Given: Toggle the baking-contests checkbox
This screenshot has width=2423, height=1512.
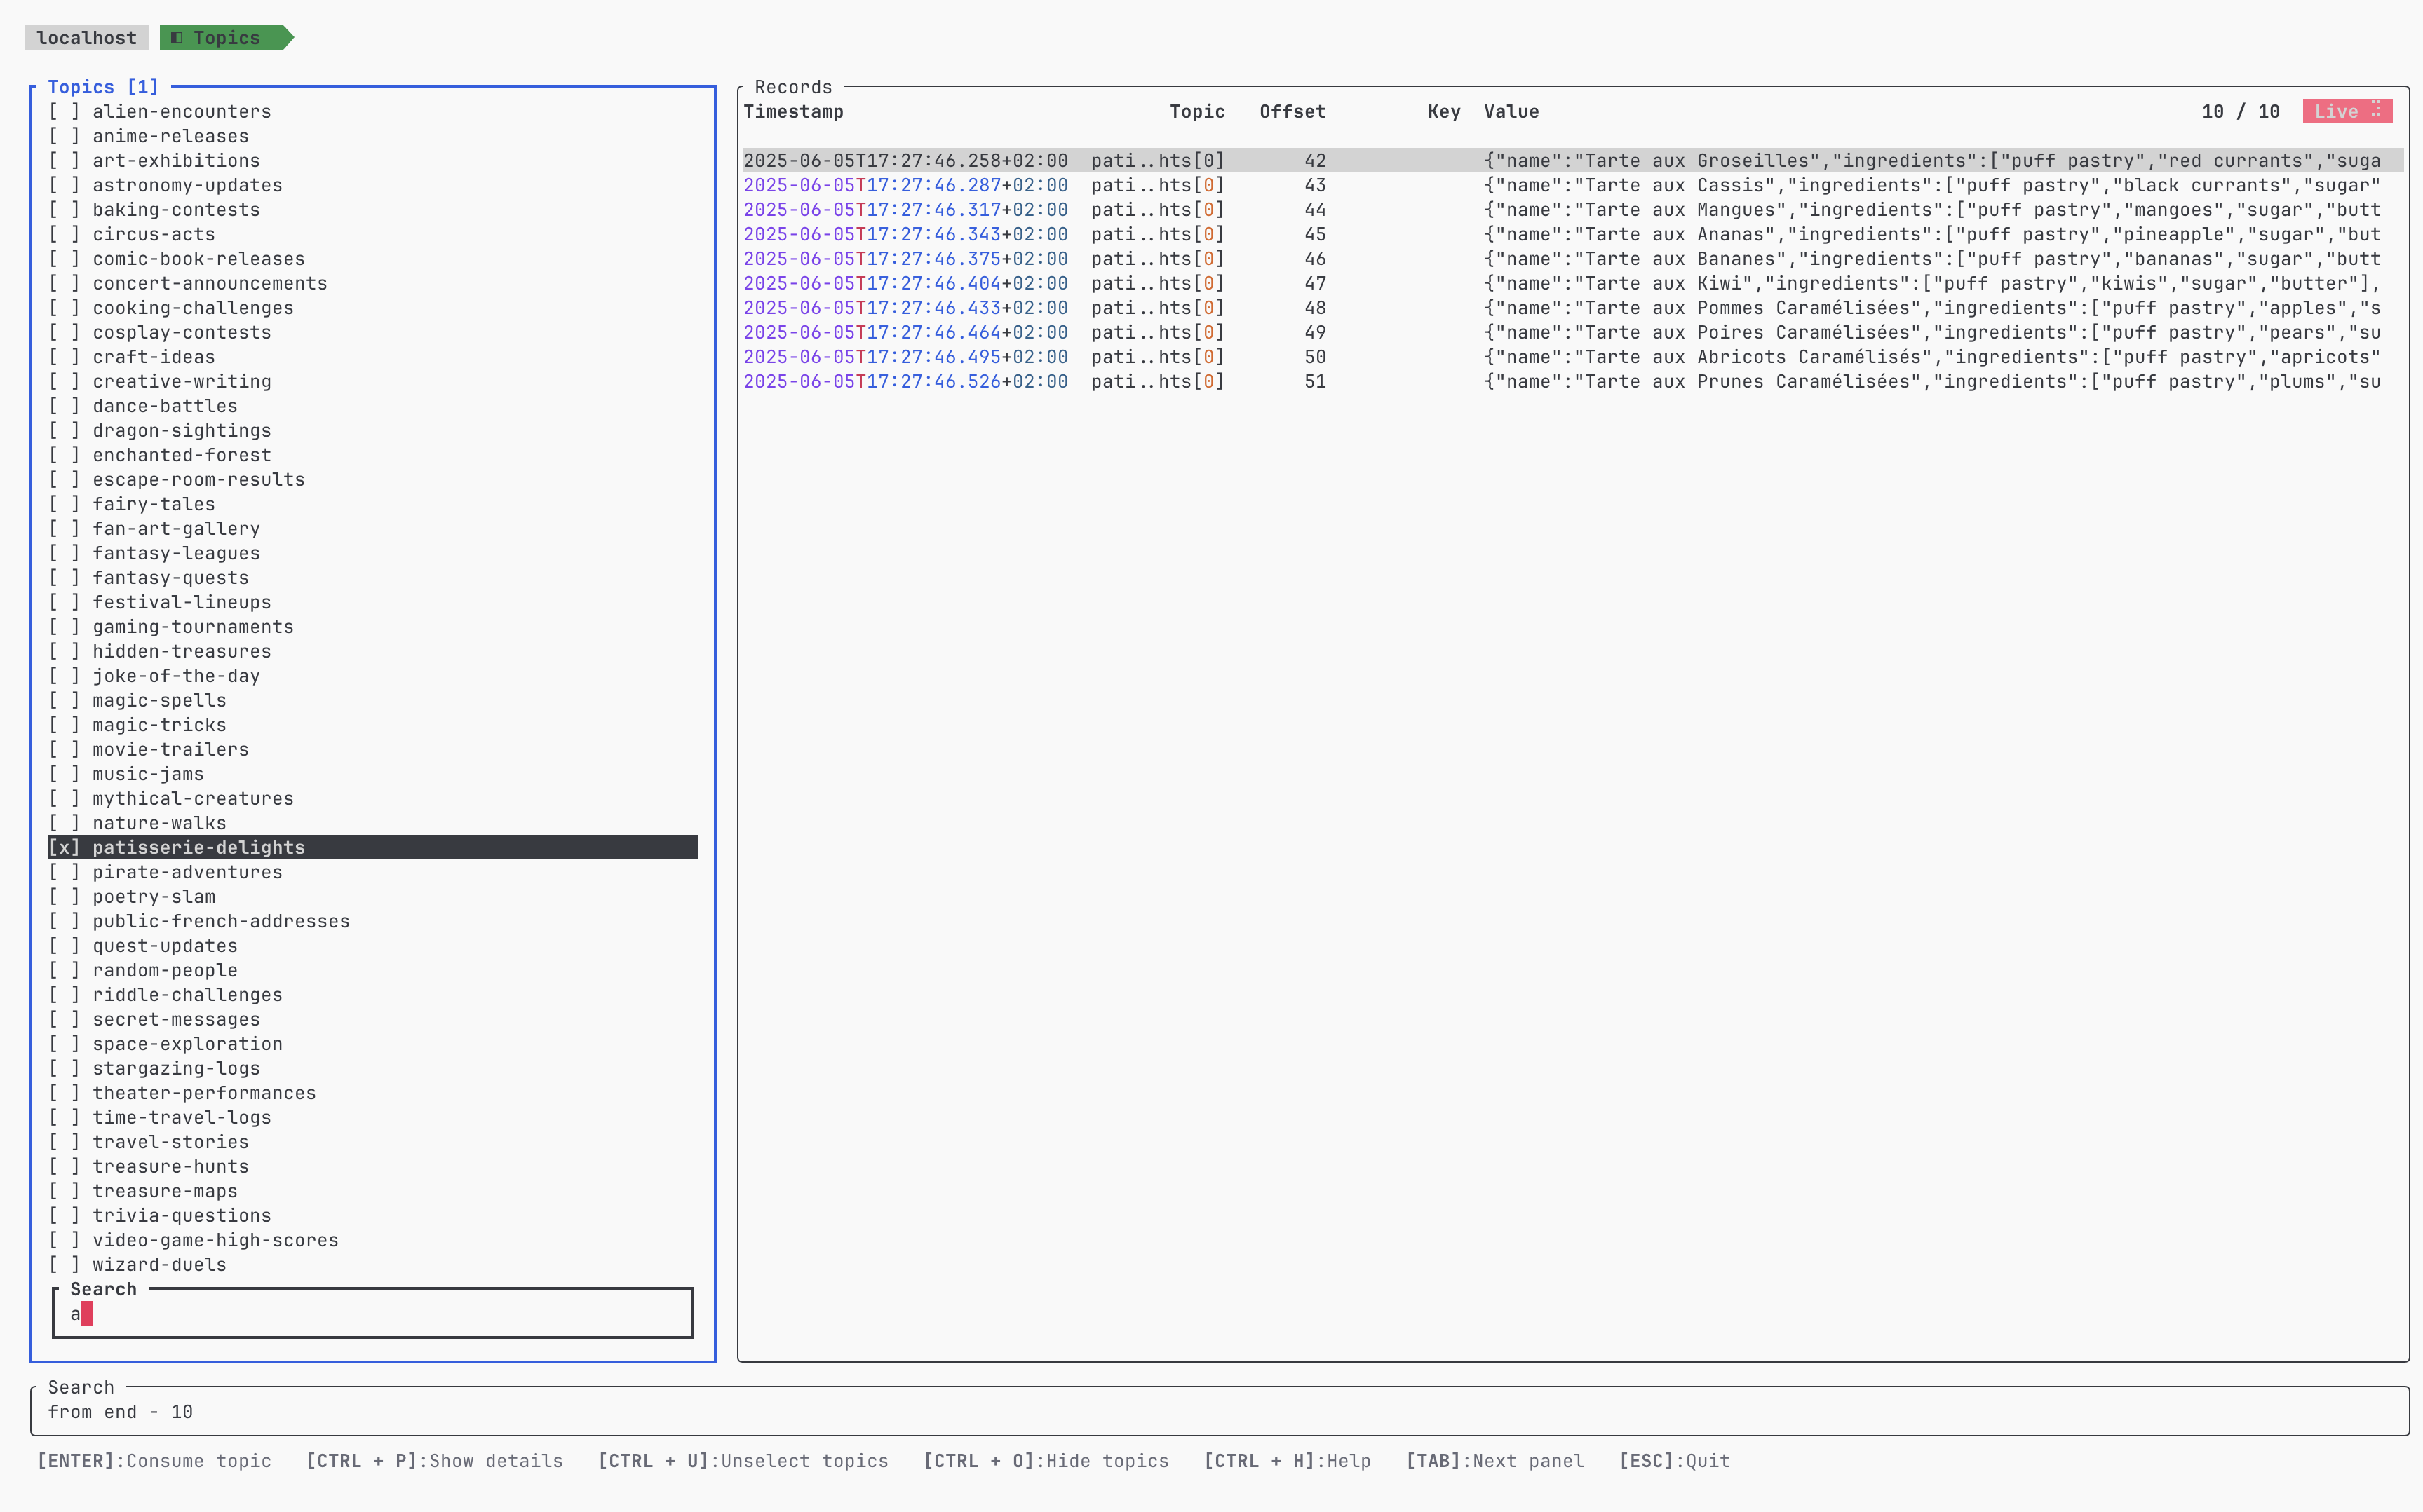Looking at the screenshot, I should 64,209.
